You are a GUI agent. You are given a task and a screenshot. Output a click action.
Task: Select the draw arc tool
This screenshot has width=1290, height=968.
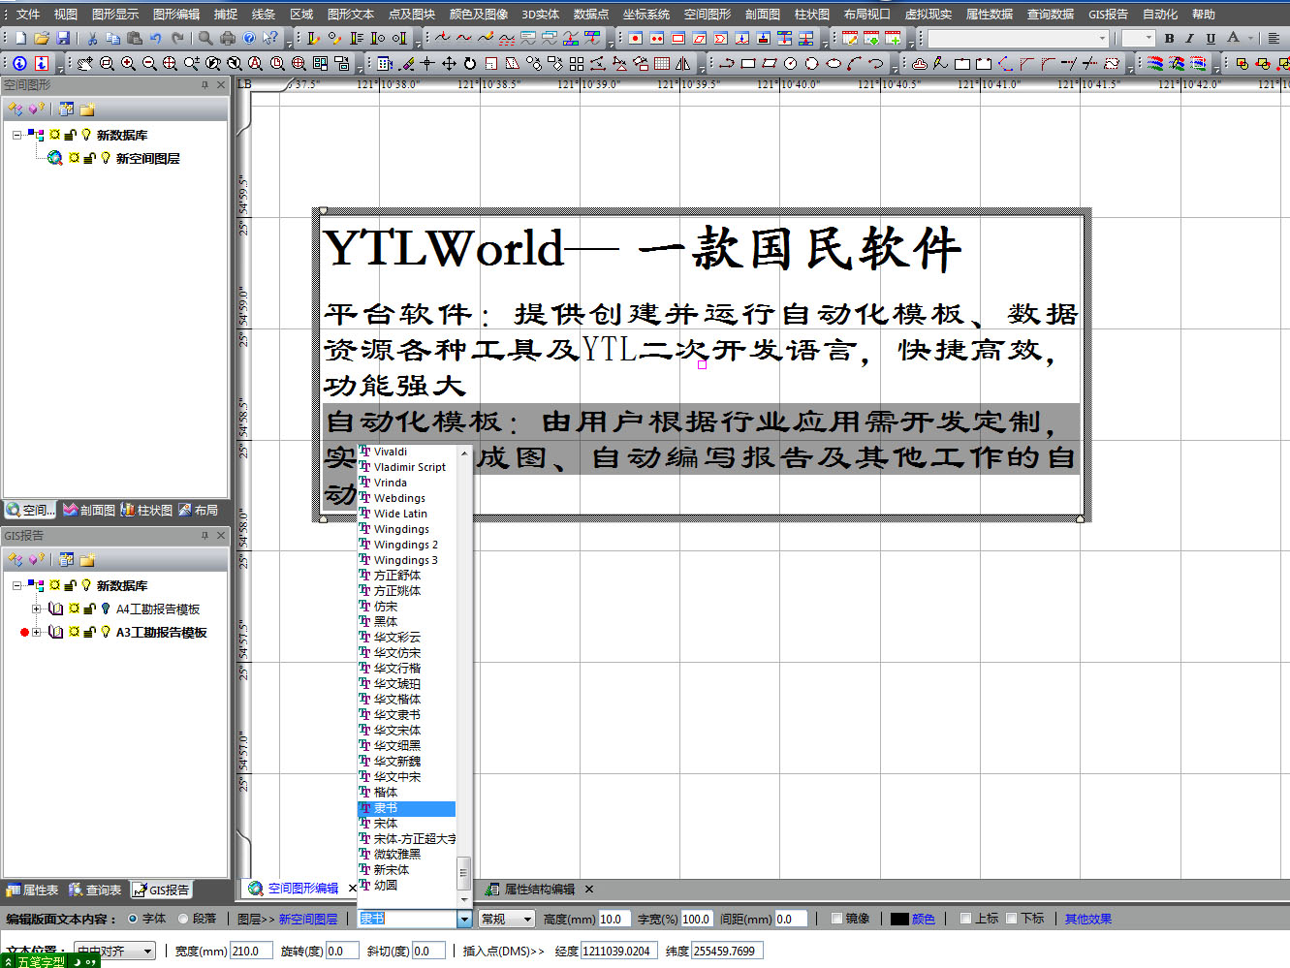[x=855, y=63]
